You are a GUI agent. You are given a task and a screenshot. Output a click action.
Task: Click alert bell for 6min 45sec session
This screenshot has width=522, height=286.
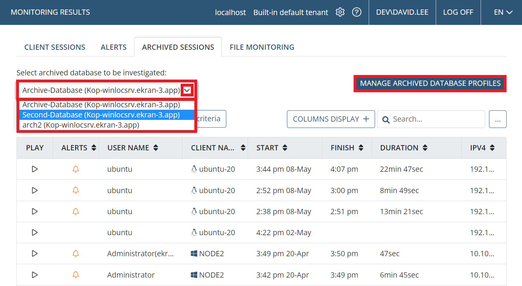[x=75, y=275]
